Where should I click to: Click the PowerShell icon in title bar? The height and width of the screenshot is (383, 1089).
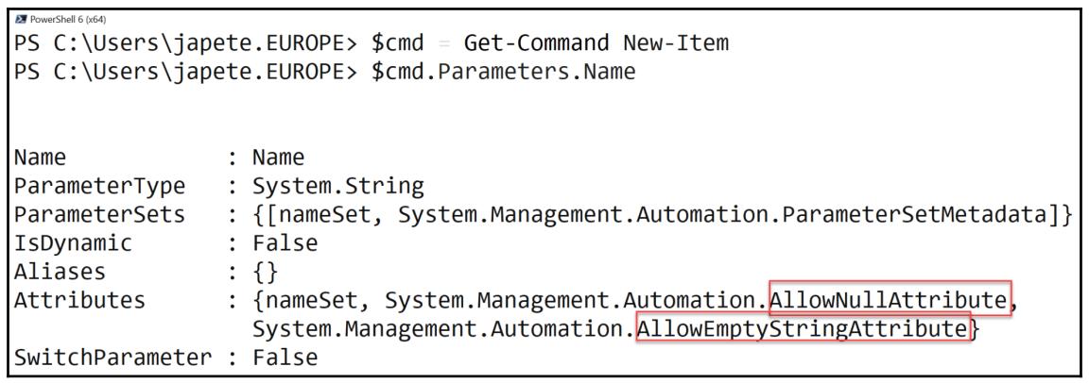pos(21,19)
